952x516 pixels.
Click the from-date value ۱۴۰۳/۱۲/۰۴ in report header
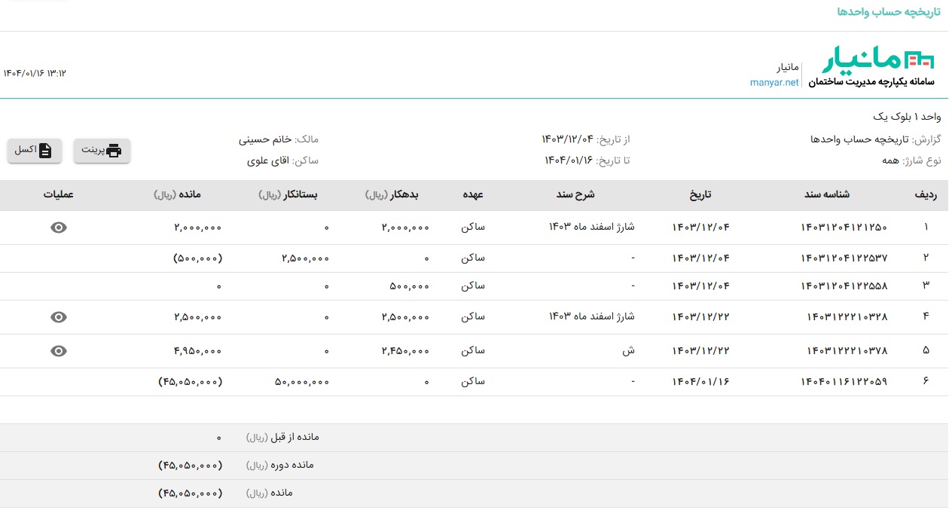tap(568, 139)
